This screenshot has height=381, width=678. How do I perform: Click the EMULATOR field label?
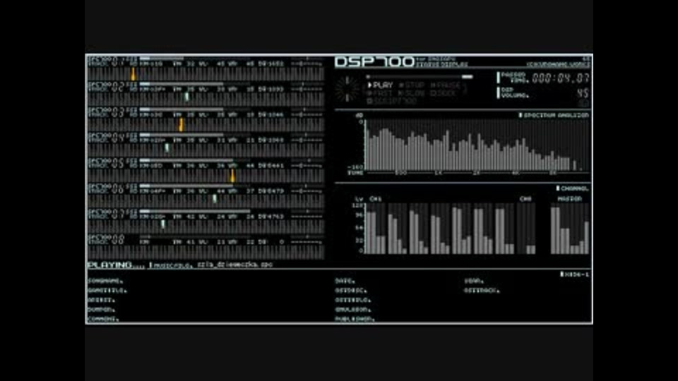(x=353, y=309)
